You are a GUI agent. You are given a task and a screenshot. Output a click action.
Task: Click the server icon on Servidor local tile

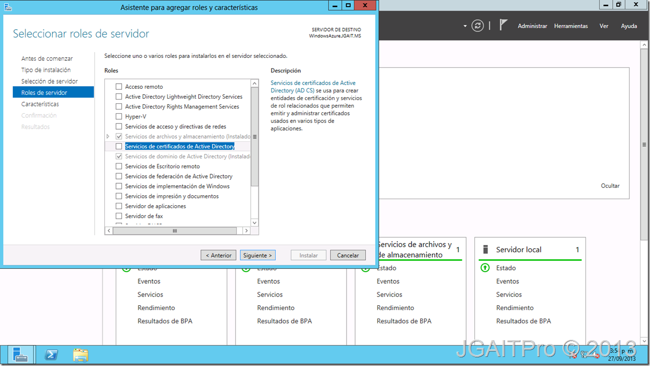pos(485,249)
